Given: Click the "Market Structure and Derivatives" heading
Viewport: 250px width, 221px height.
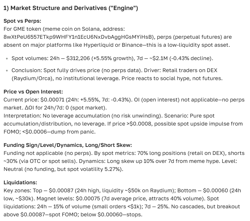Looking at the screenshot, I should click(70, 8).
